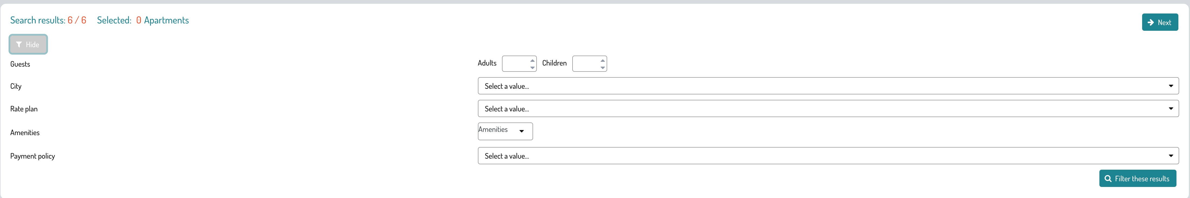The image size is (1190, 198).
Task: Click the magnifier icon on filter button
Action: (1108, 179)
